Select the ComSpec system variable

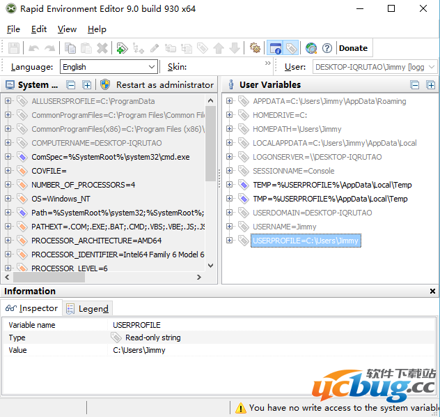(x=110, y=157)
